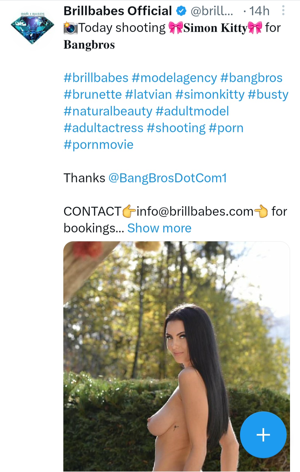Open the #latvian hashtag
The image size is (300, 472).
click(148, 95)
